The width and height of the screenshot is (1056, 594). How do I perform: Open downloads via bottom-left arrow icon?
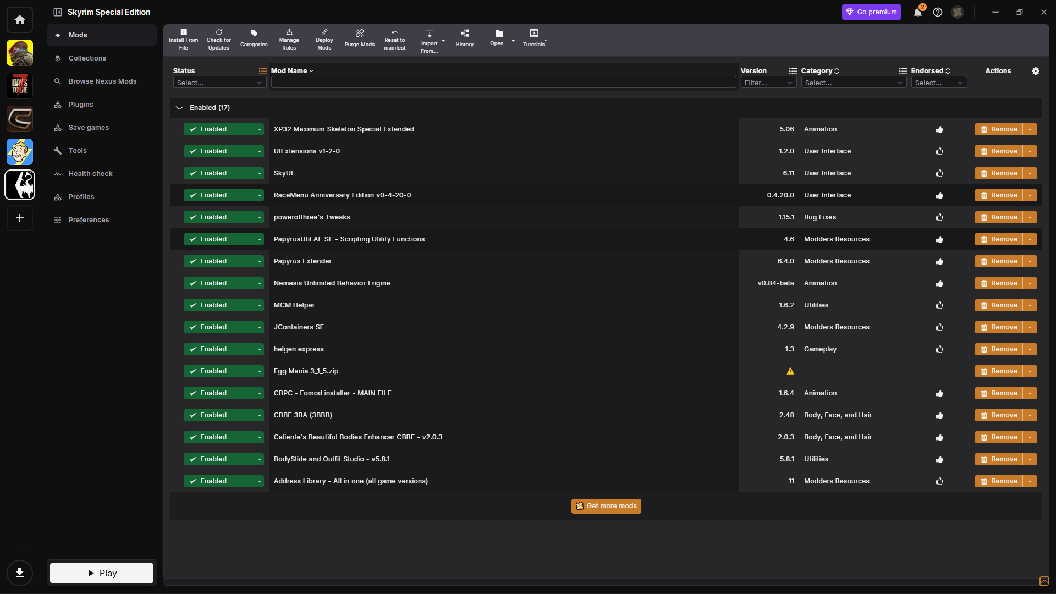click(20, 573)
